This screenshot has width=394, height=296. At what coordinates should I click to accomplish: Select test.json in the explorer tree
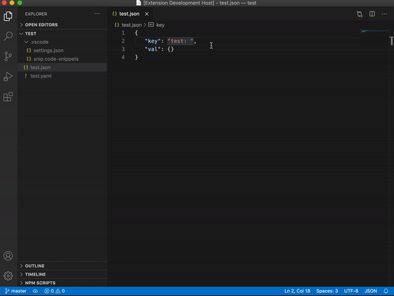[x=62, y=68]
